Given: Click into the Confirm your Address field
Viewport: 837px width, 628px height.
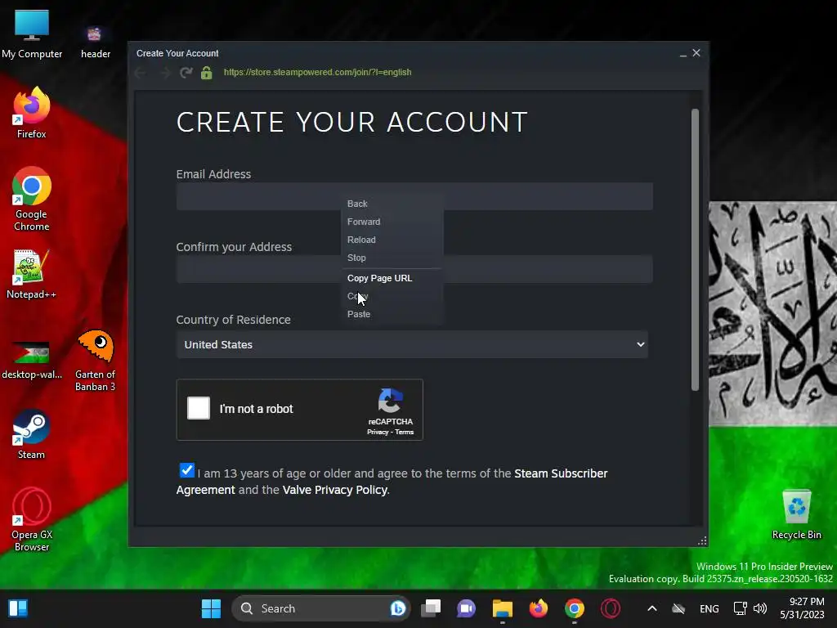Looking at the screenshot, I should 414,269.
